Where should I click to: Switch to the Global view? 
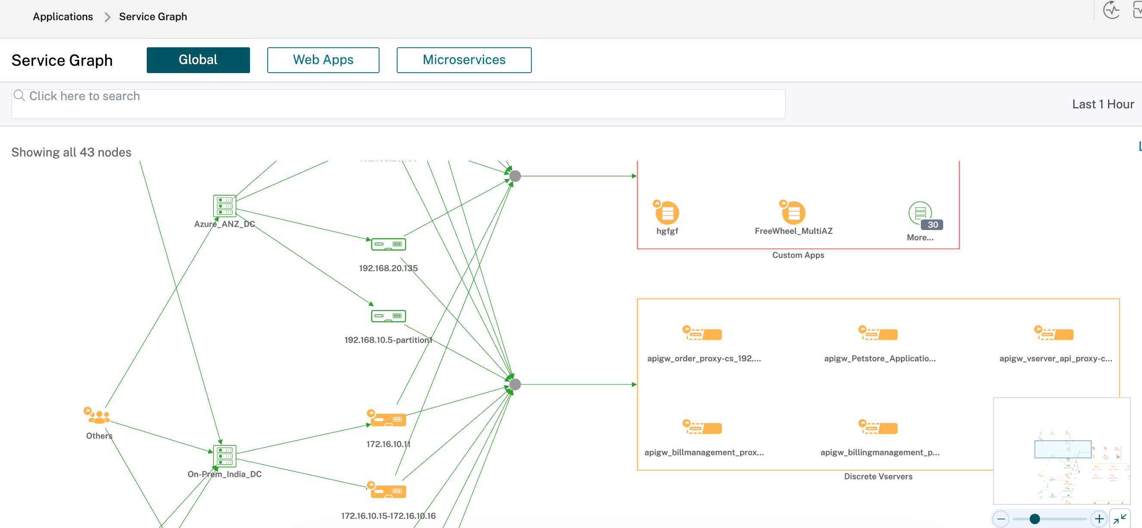click(198, 60)
